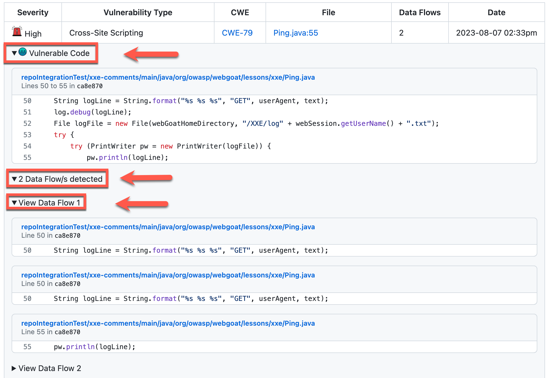Click the teal Vulnerable Code logo icon
The image size is (560, 378).
[x=23, y=52]
